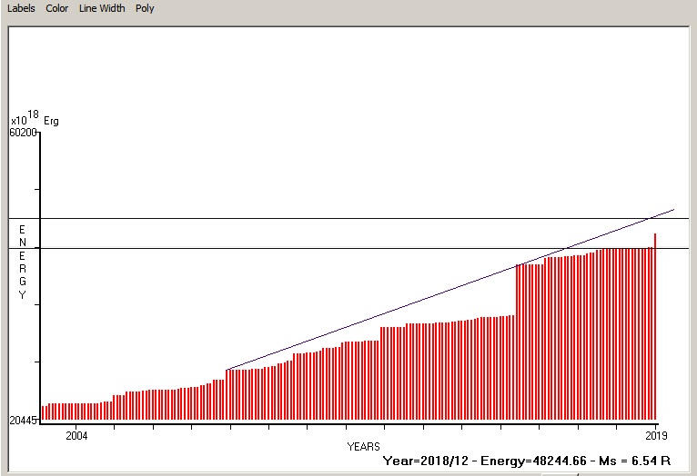The image size is (697, 476).
Task: Click the 2019 x-axis year label
Action: 655,436
